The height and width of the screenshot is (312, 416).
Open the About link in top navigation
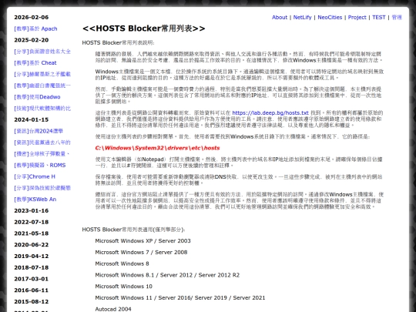point(280,17)
